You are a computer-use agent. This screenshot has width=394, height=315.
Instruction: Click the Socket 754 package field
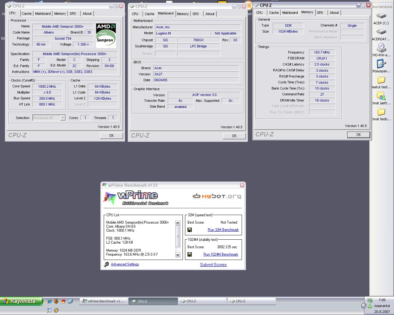pos(63,38)
